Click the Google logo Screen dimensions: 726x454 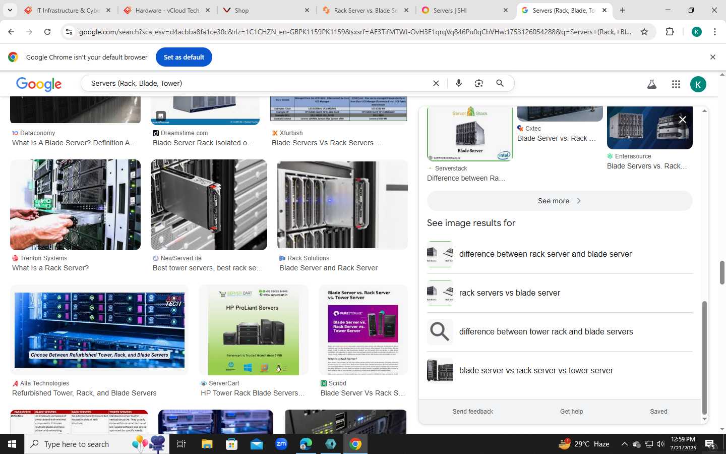39,84
